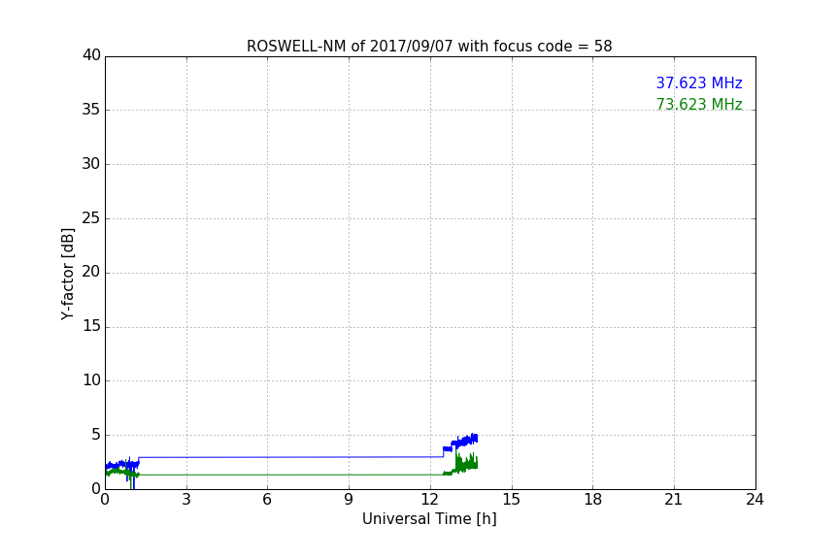Click the x-axis tick label '24'
The width and height of the screenshot is (839, 559).
[755, 500]
